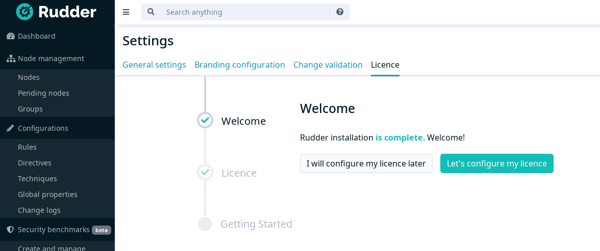Screen dimensions: 600x251
Task: Click "Let's configure my licence" button
Action: (497, 163)
